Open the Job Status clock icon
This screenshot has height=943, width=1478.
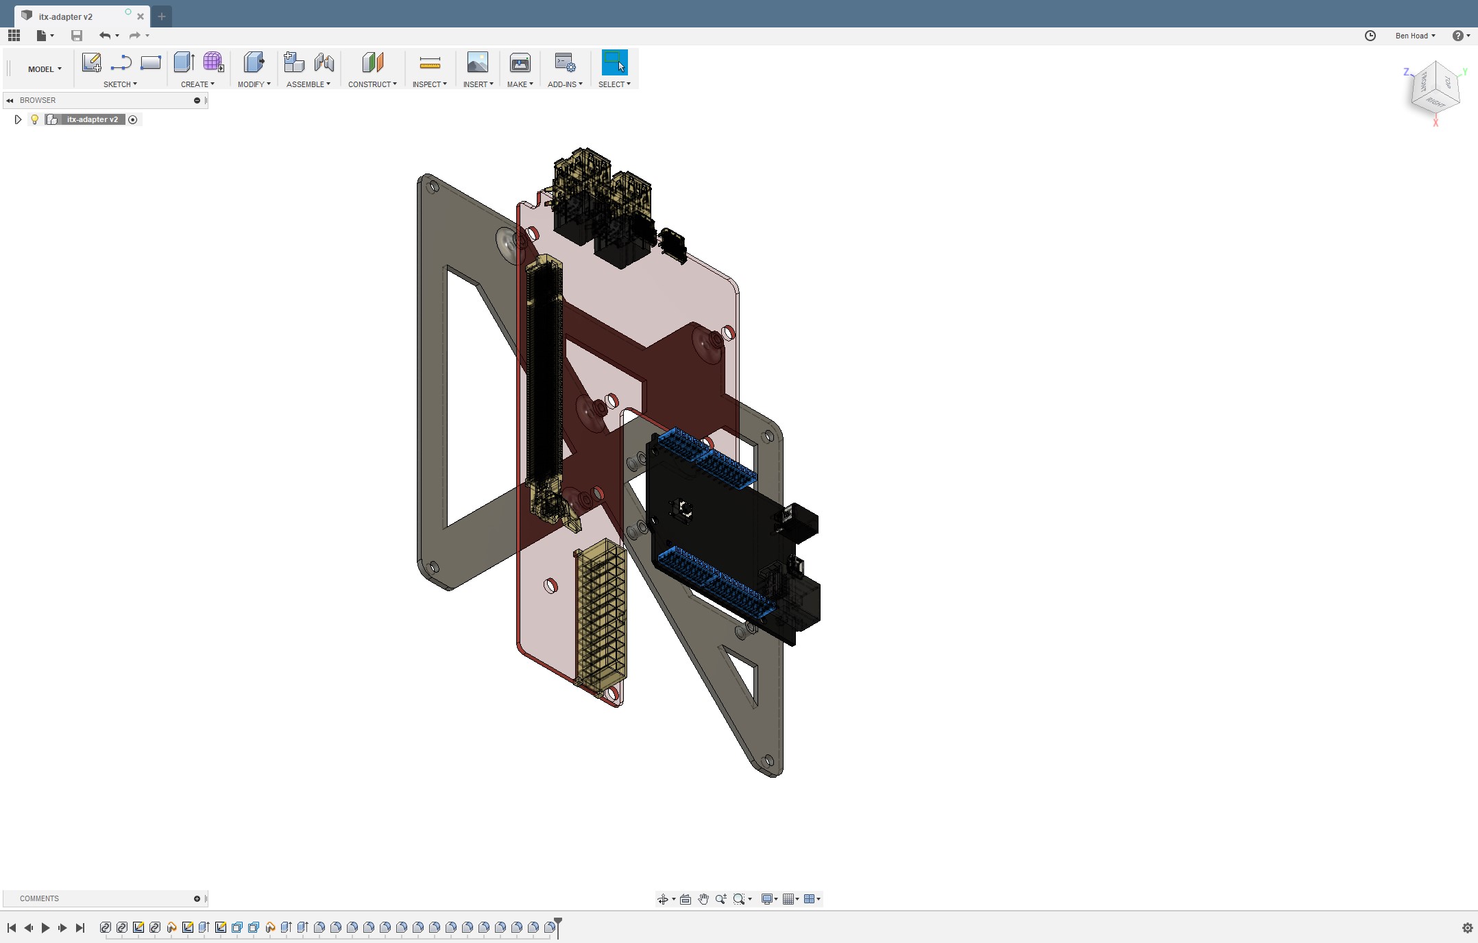[1370, 36]
